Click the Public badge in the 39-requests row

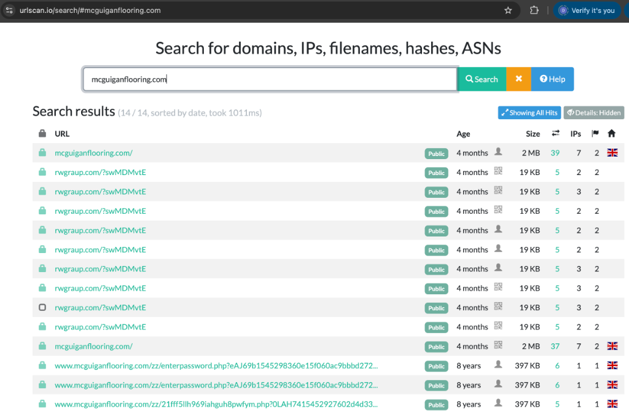(x=437, y=154)
